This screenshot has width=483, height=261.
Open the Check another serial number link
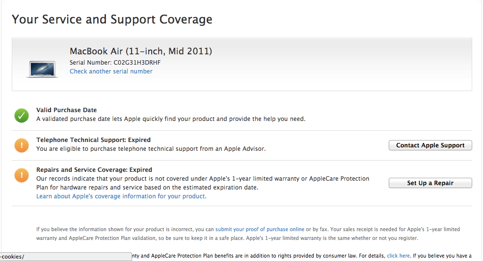[x=111, y=71]
